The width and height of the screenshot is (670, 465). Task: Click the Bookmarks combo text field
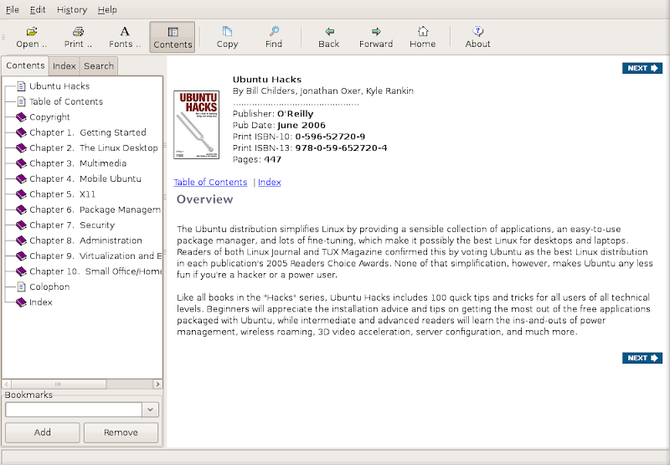[74, 410]
